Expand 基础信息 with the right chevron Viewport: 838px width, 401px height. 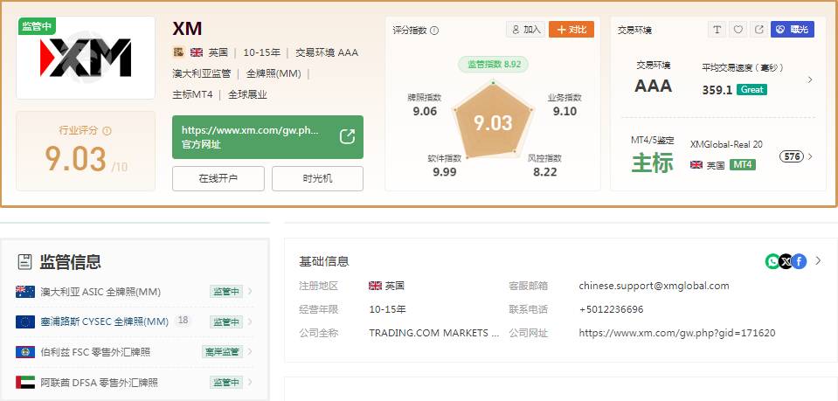pyautogui.click(x=818, y=261)
